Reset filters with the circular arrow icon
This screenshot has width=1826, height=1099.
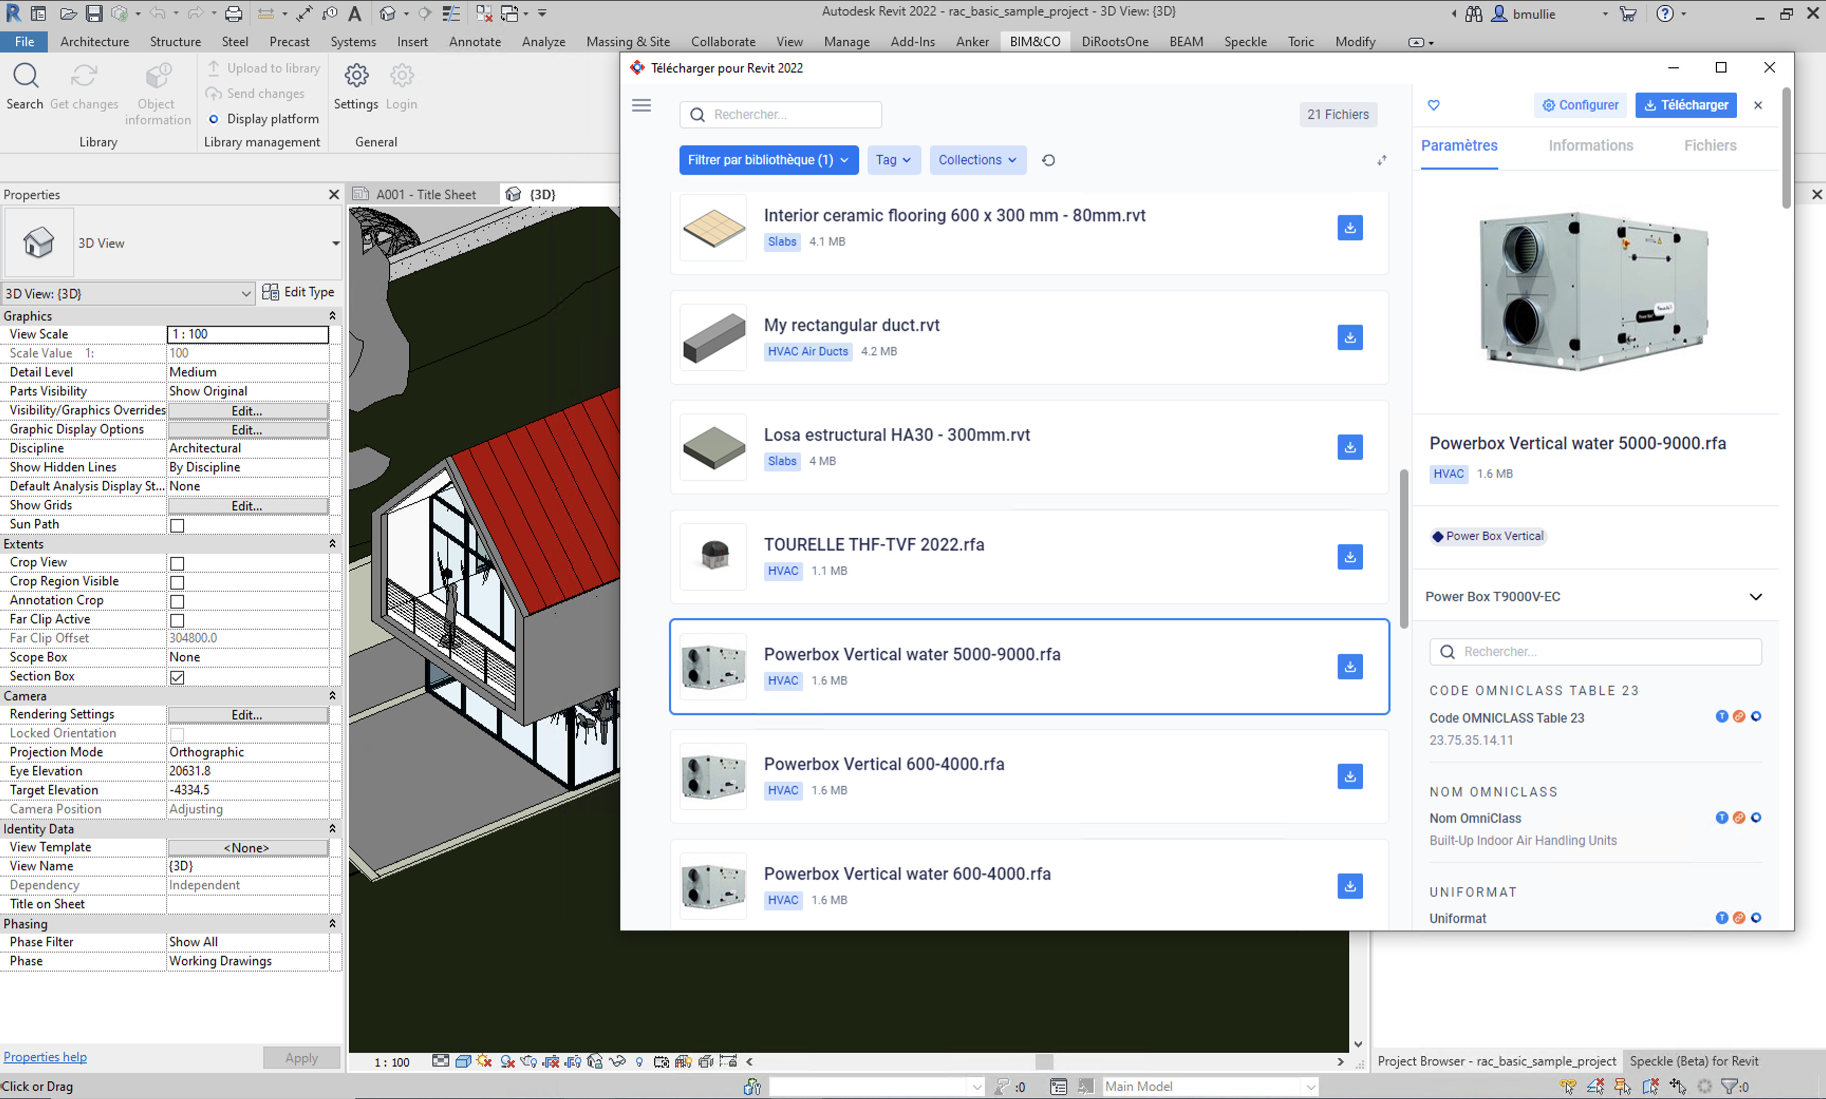coord(1048,160)
